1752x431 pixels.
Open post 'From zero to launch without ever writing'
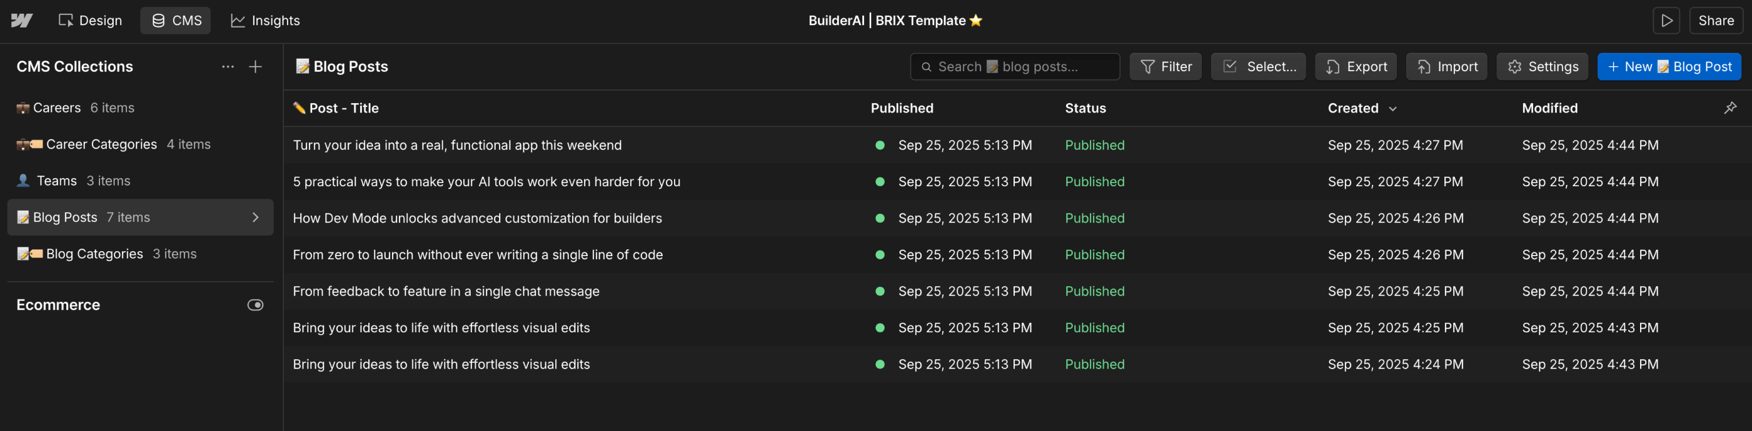click(x=478, y=255)
